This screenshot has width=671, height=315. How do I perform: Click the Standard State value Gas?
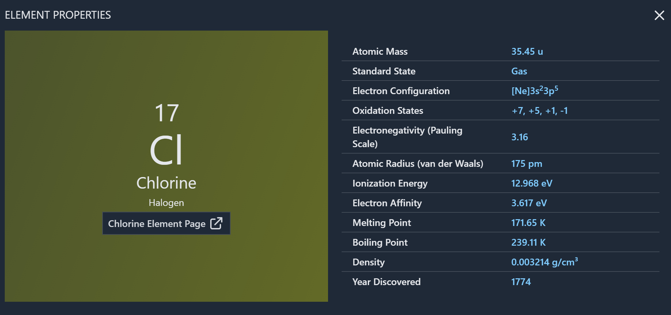click(x=519, y=71)
